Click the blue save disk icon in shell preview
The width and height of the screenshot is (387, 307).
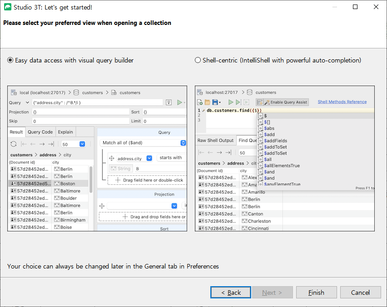click(215, 102)
